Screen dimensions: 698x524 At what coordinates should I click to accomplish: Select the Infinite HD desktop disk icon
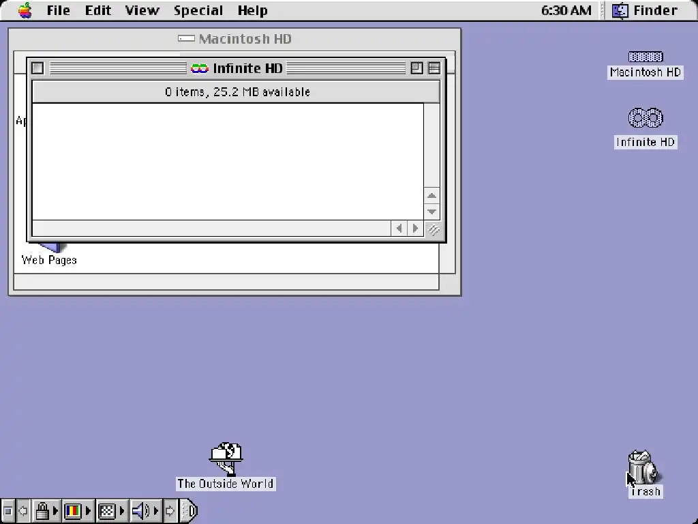tap(646, 128)
